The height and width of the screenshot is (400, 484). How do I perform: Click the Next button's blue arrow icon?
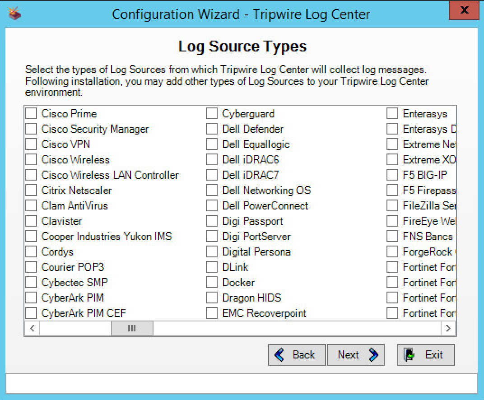pos(373,355)
